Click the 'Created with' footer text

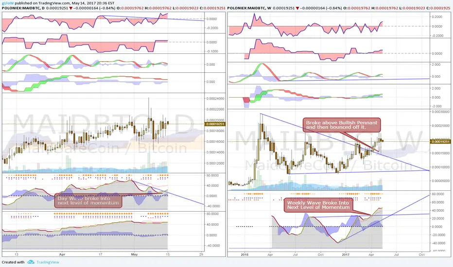tap(13, 262)
